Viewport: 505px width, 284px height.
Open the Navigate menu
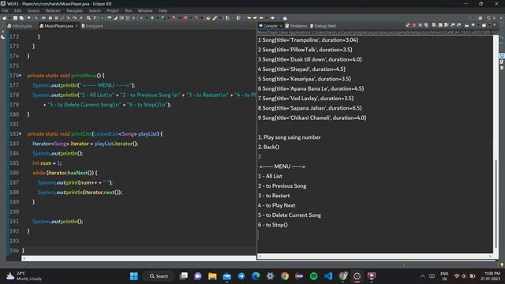pos(75,10)
